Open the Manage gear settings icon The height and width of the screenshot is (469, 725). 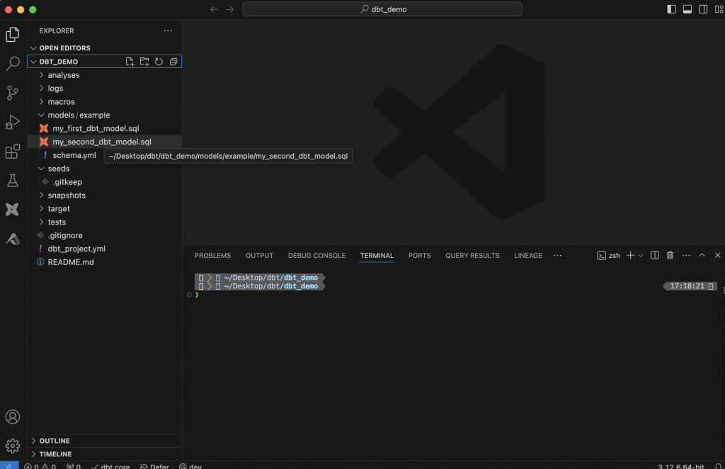(13, 446)
